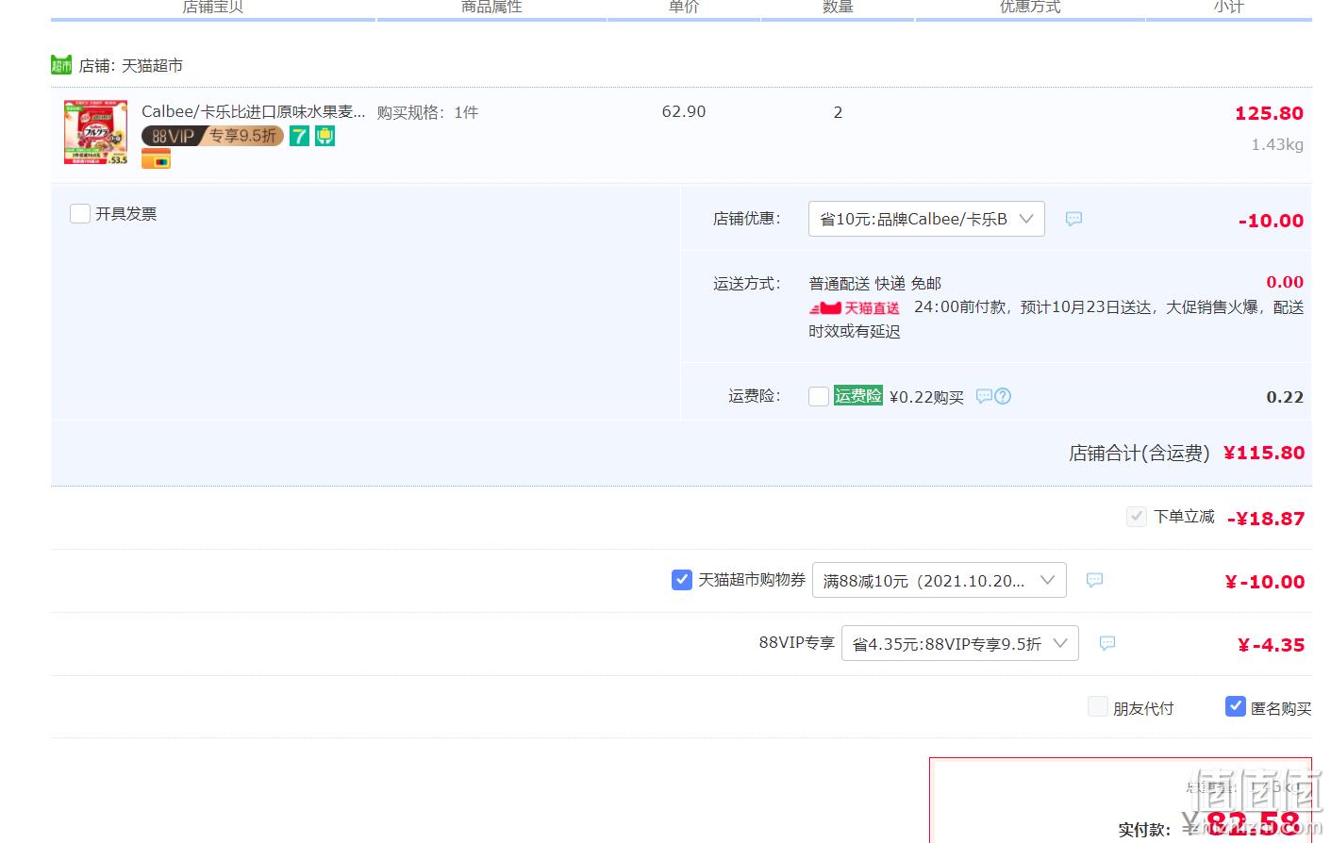1331x843 pixels.
Task: Click the 店铺优惠: label
Action: point(747,219)
